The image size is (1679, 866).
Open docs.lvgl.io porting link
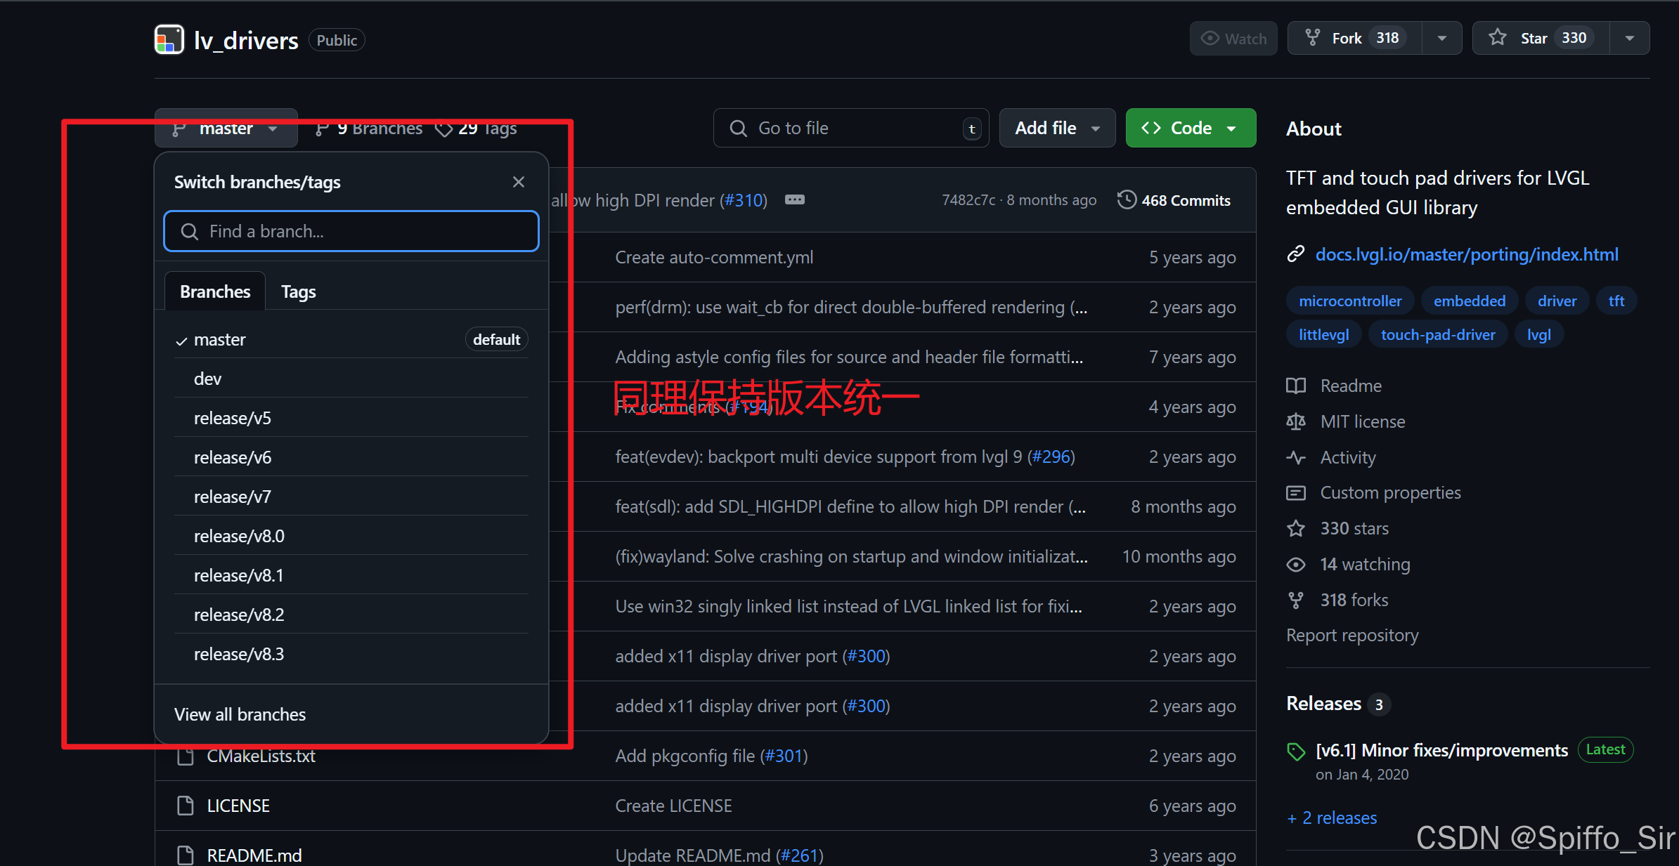1467,254
